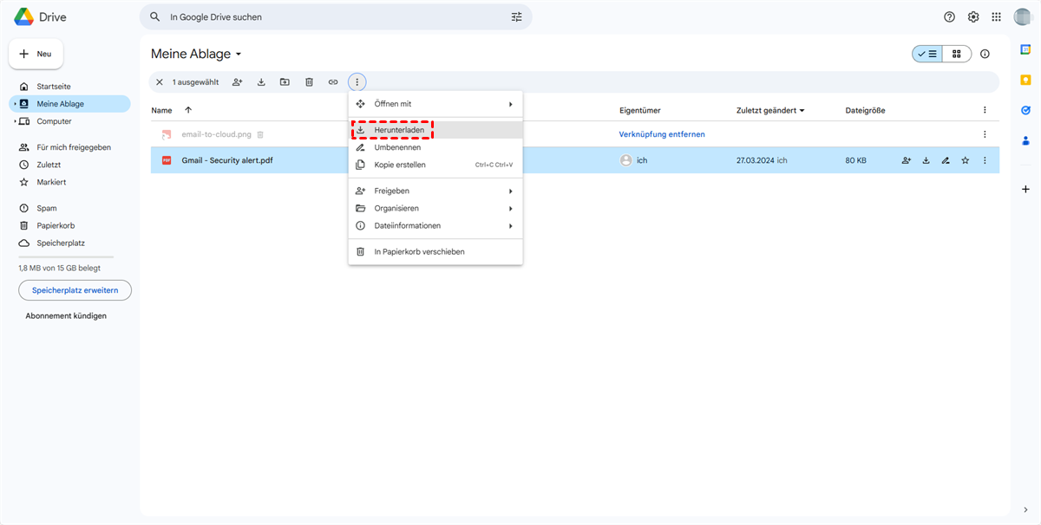Open Drive settings gear icon
1041x525 pixels.
click(x=973, y=17)
